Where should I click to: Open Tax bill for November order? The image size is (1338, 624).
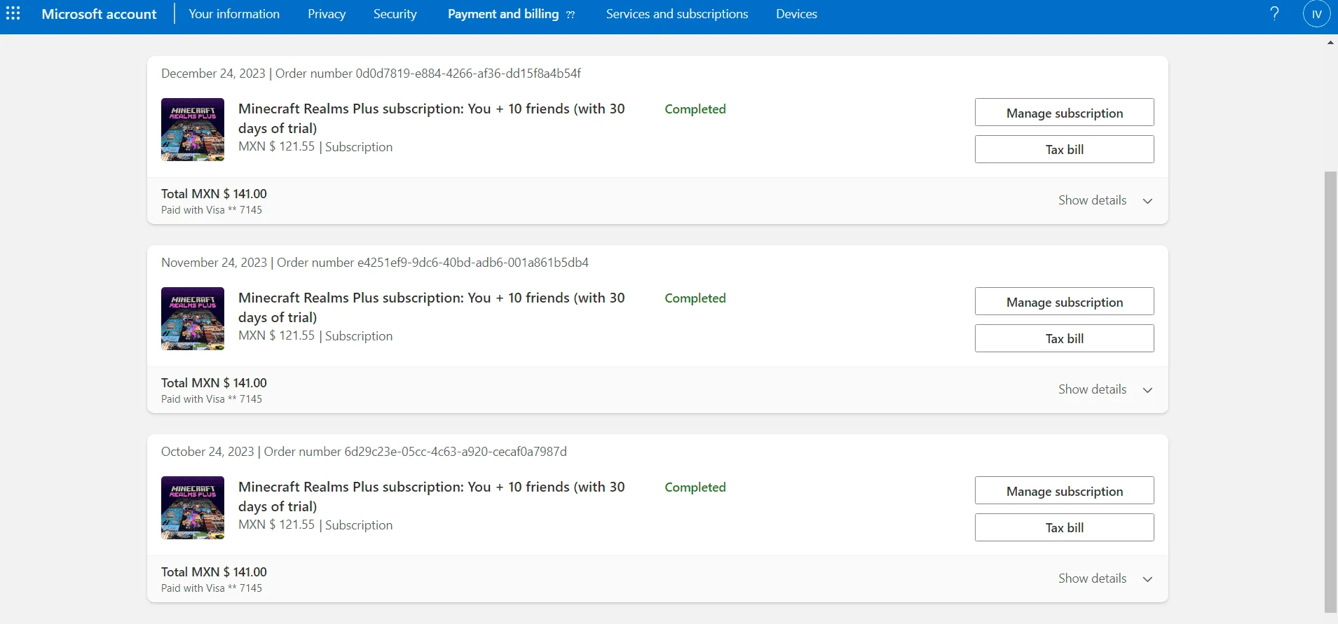tap(1064, 338)
